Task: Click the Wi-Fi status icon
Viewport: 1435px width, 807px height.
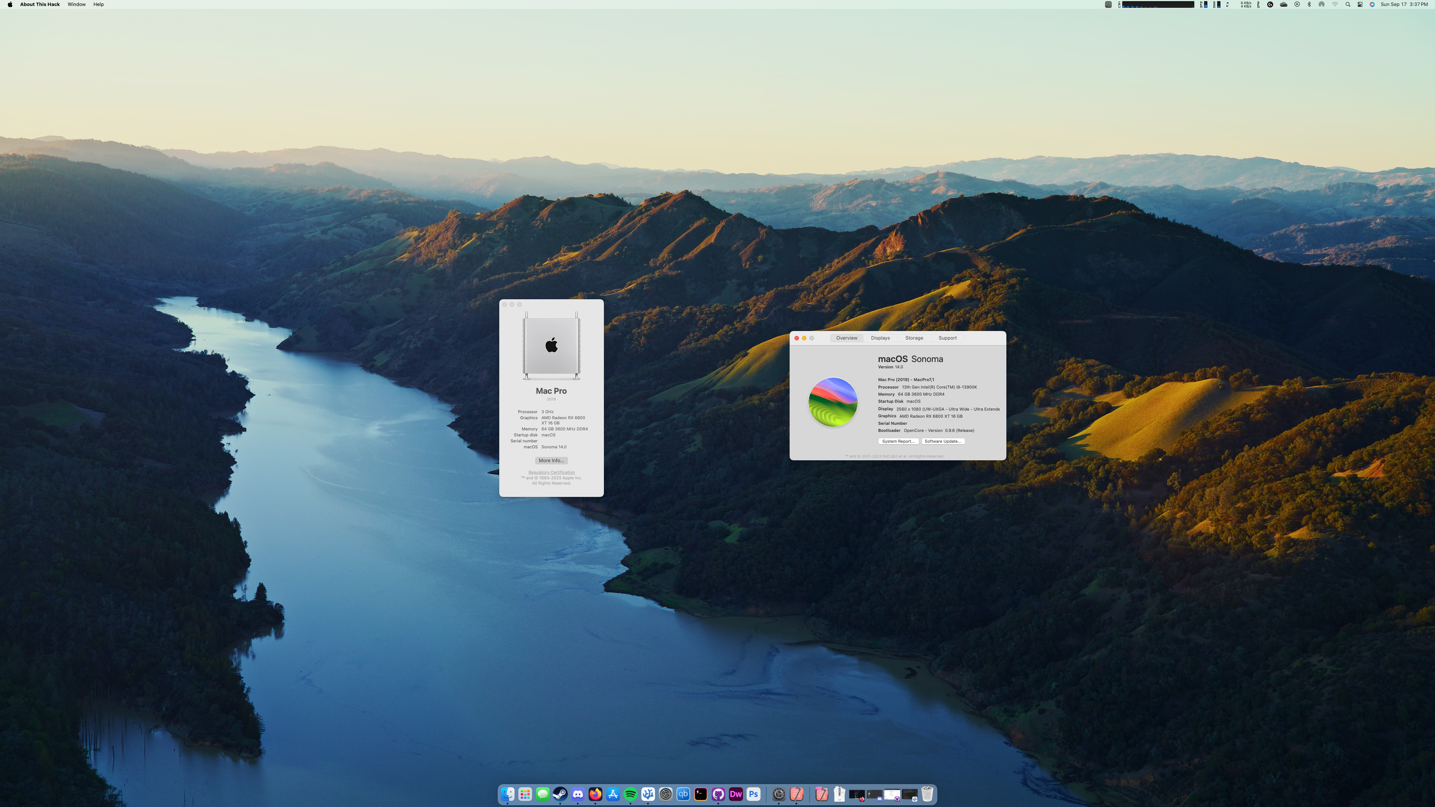Action: pyautogui.click(x=1335, y=4)
